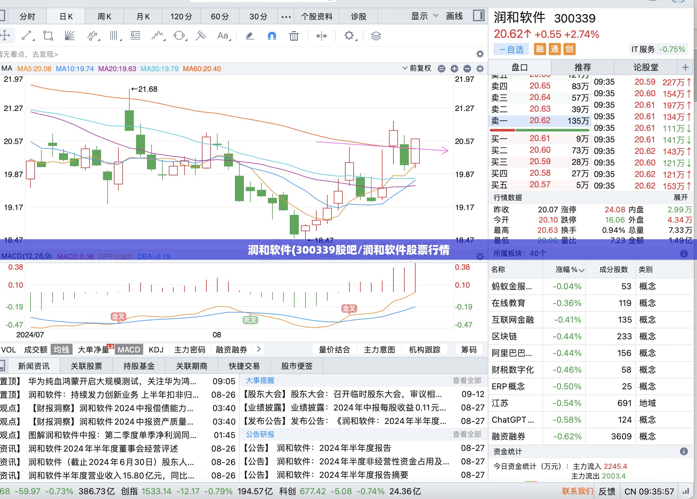Click 查看全部 beside 公告研报
The width and height of the screenshot is (697, 499).
(x=467, y=434)
